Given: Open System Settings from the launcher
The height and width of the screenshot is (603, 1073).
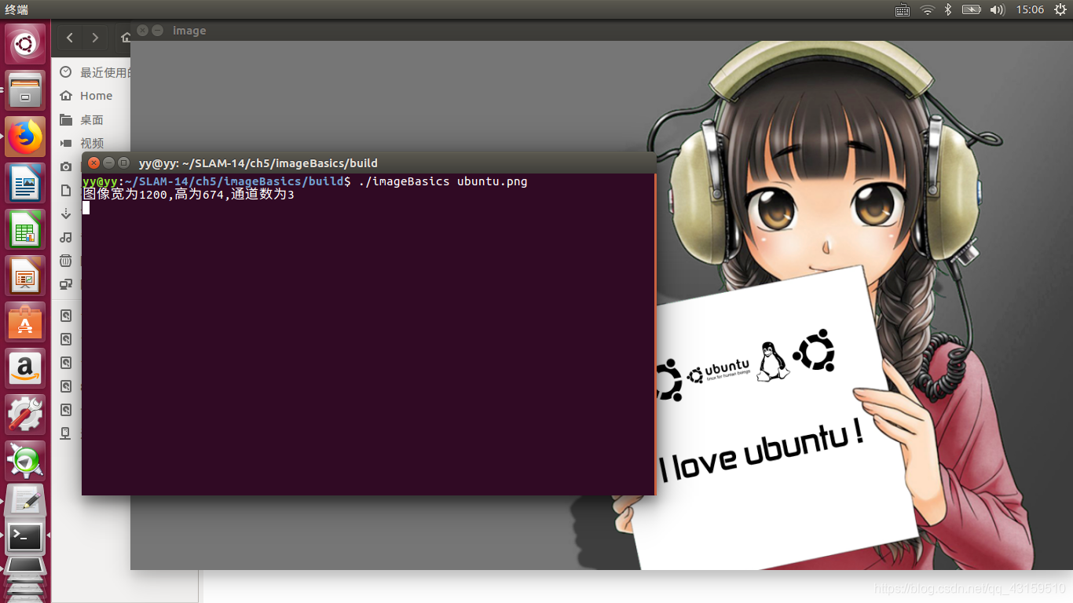Looking at the screenshot, I should [26, 415].
